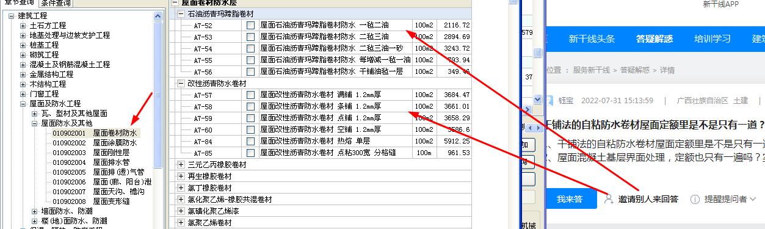Tick the checkbox for row A7-52
Image resolution: width=765 pixels, height=229 pixels.
click(x=250, y=26)
